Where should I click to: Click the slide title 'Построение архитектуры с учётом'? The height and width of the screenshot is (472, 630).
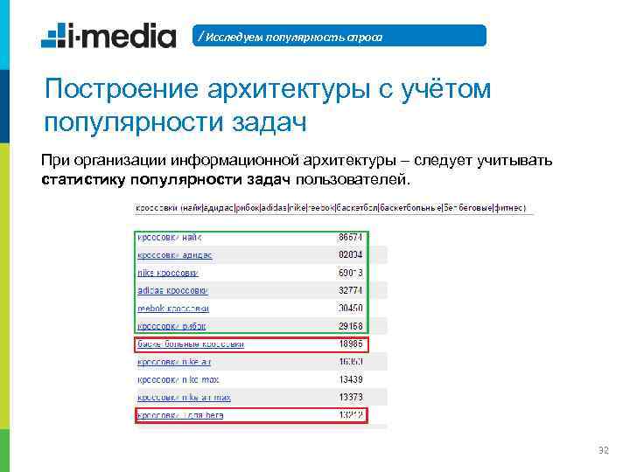point(268,88)
